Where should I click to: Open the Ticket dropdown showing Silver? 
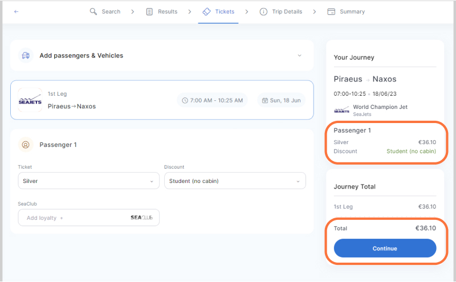[x=89, y=181]
